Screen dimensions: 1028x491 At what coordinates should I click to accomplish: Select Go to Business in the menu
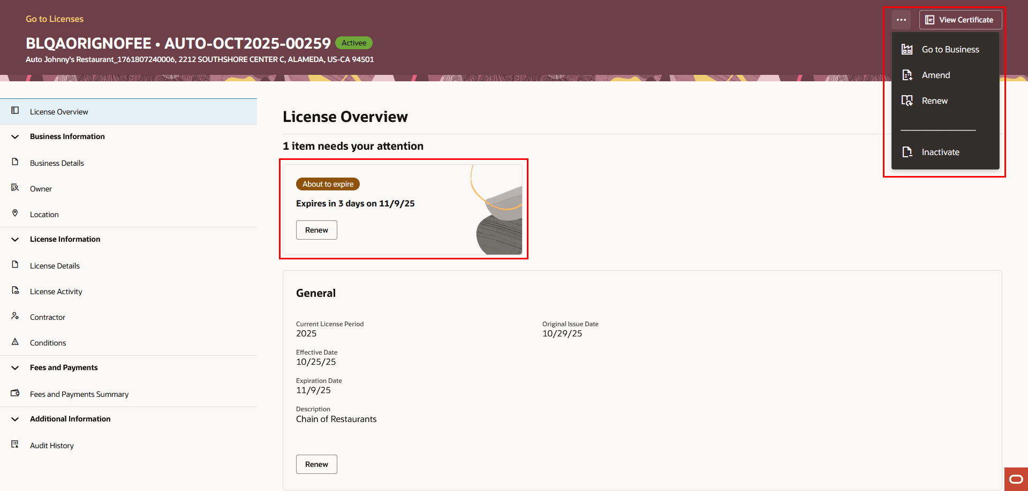click(x=949, y=49)
